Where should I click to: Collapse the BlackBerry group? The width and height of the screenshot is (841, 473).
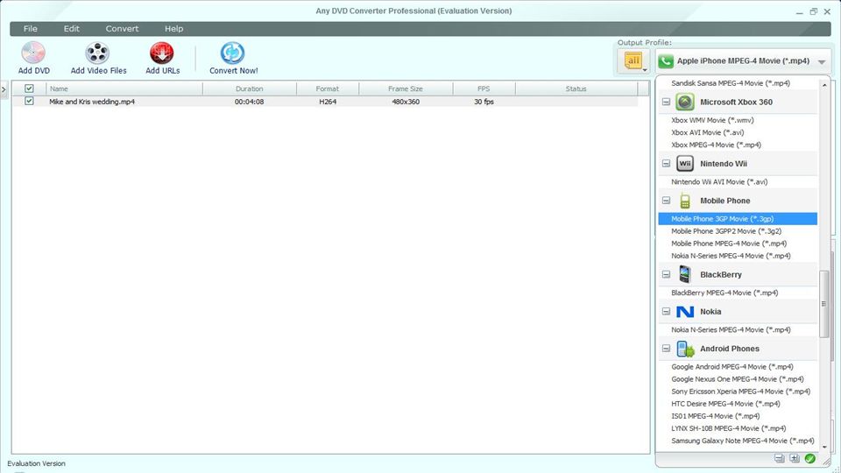click(666, 274)
